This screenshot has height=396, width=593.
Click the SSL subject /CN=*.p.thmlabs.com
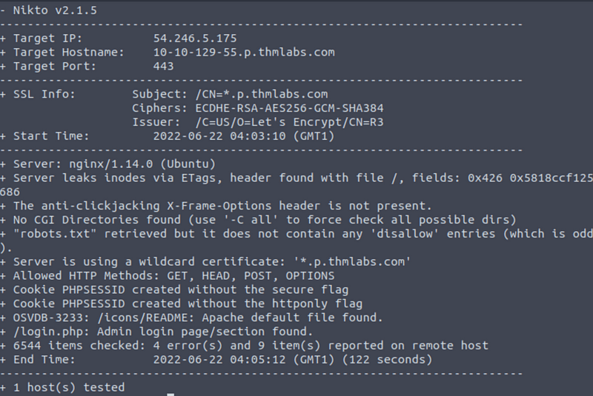point(265,94)
